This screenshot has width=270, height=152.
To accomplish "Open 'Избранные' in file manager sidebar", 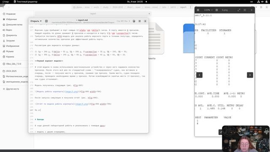I will [x=11, y=19].
